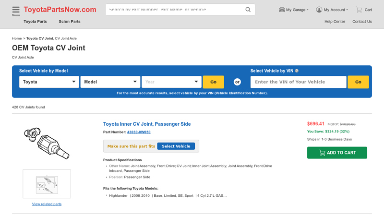
Task: Open My Garage car icon
Action: pos(282,10)
